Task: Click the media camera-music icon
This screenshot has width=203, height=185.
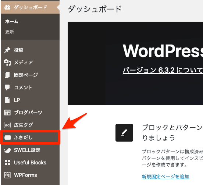Action: (7, 63)
